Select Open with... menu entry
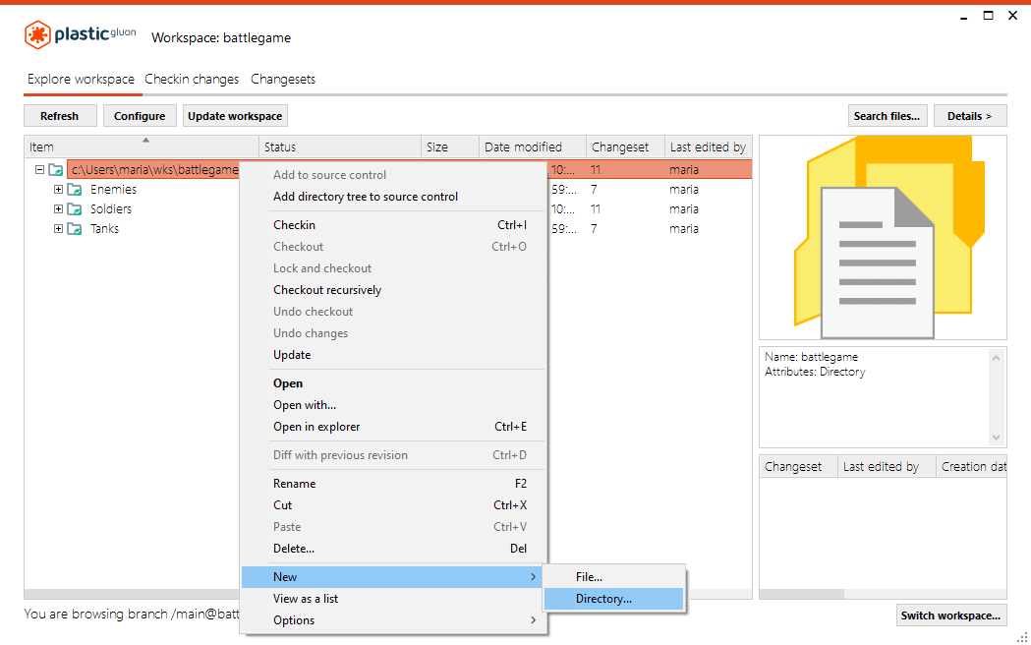Image resolution: width=1031 pixels, height=645 pixels. [x=394, y=405]
